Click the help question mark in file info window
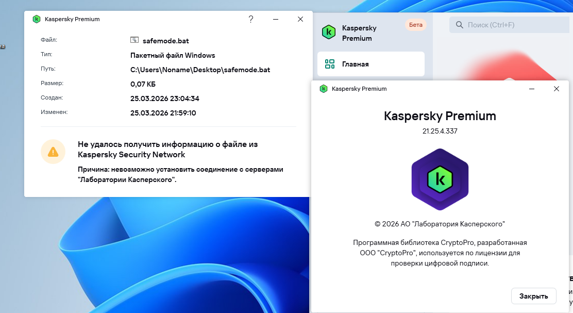This screenshot has width=573, height=313. click(x=250, y=20)
